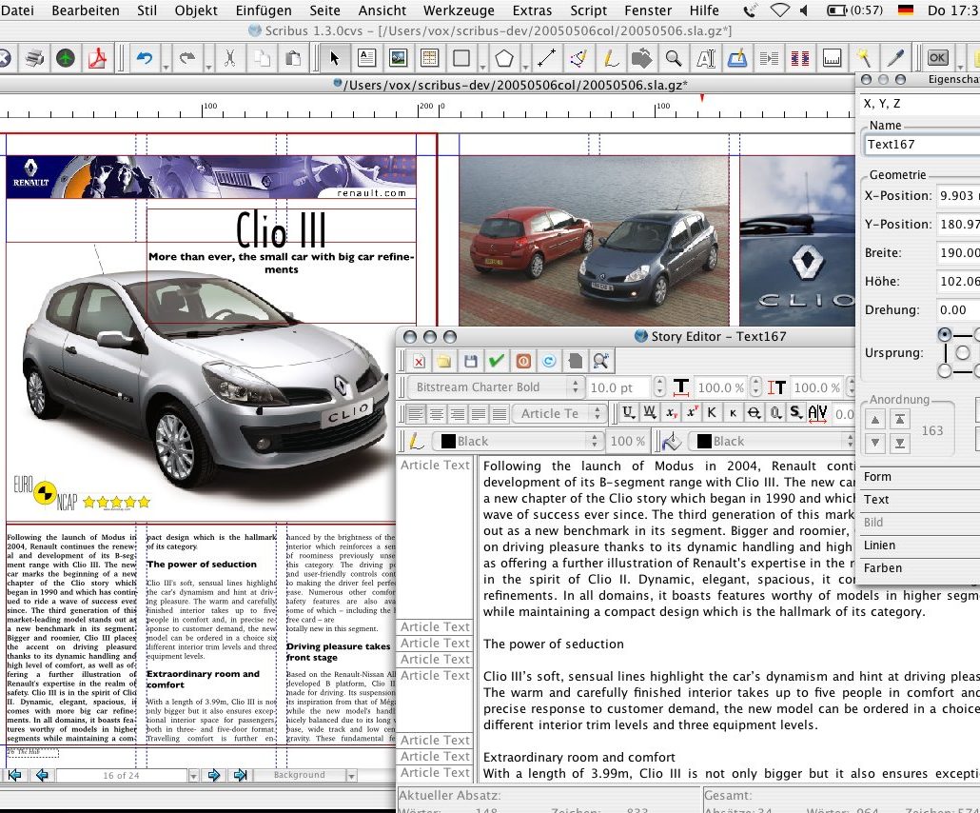
Task: Select the Edit Contents of Frame tool
Action: tap(706, 58)
